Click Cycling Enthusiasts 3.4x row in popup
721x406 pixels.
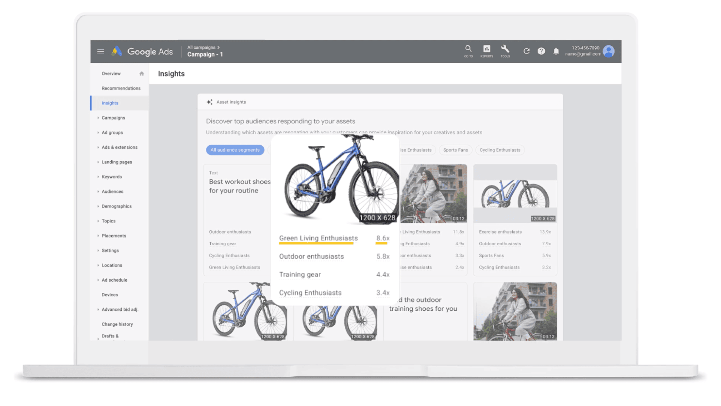click(x=334, y=293)
